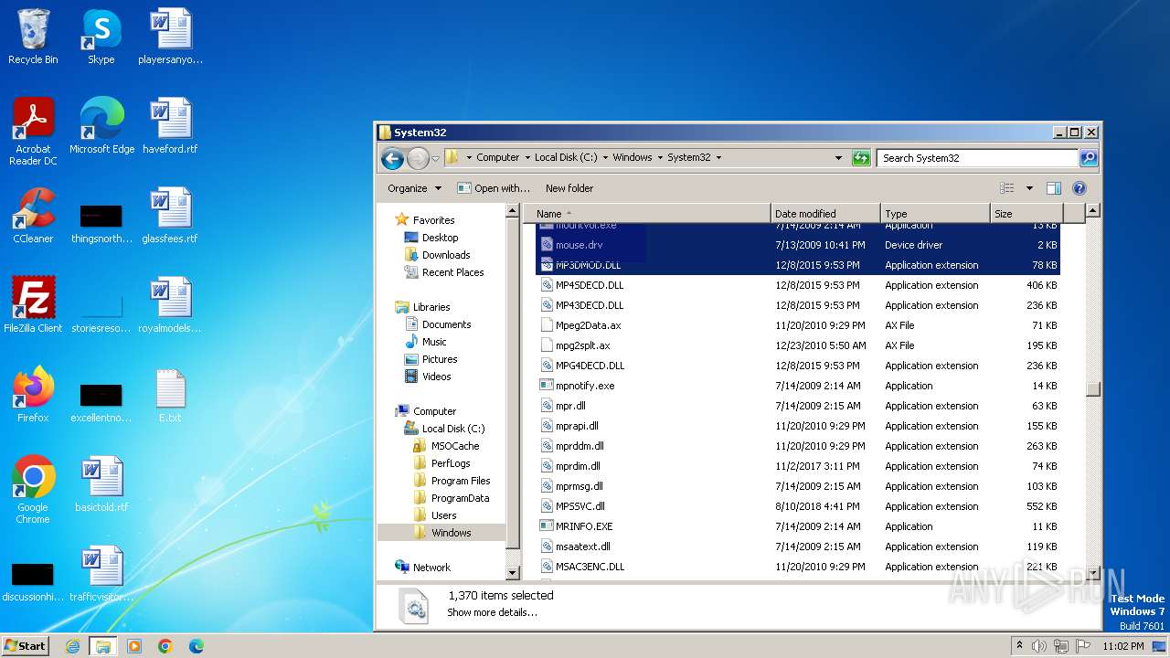1170x658 pixels.
Task: Sort by Date modified column header
Action: pos(825,213)
